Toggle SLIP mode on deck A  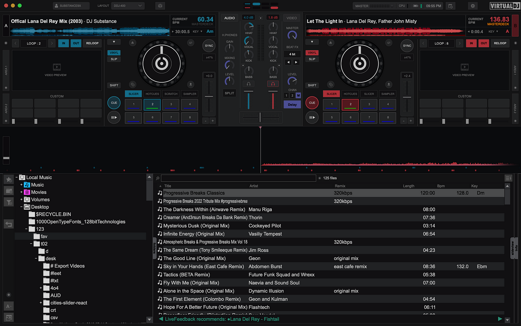pos(114,59)
